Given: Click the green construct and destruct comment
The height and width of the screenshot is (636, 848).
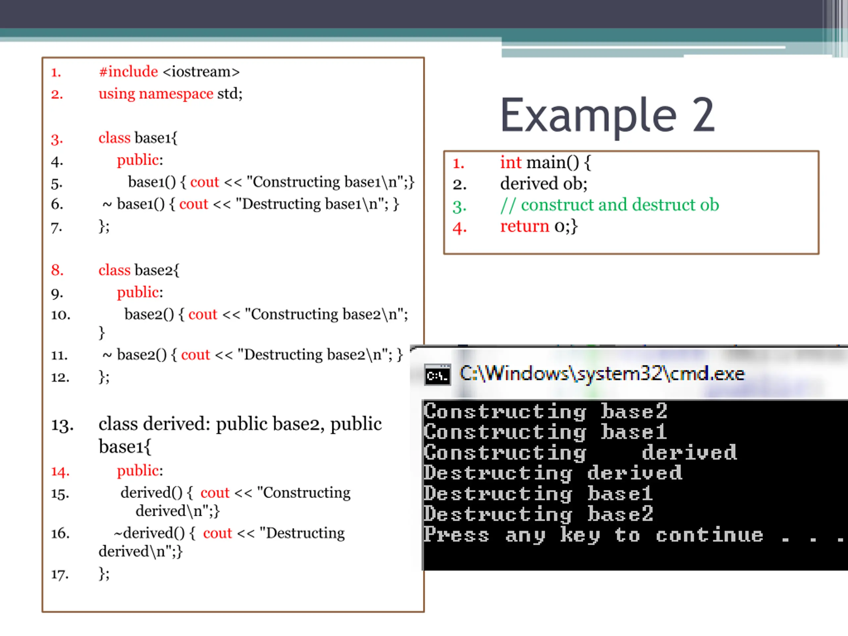Looking at the screenshot, I should [x=609, y=205].
